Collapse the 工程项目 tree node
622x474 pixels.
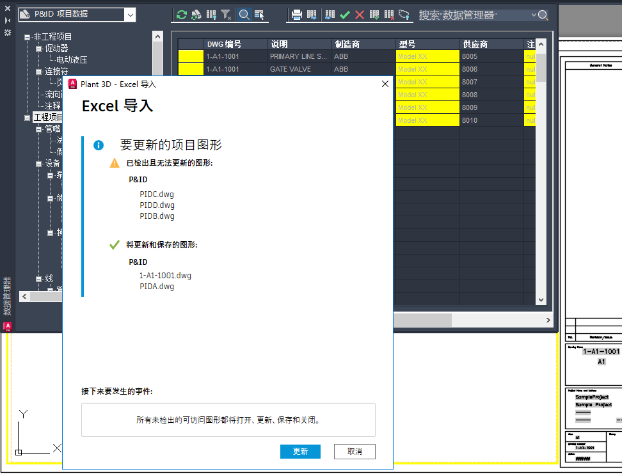(x=27, y=118)
